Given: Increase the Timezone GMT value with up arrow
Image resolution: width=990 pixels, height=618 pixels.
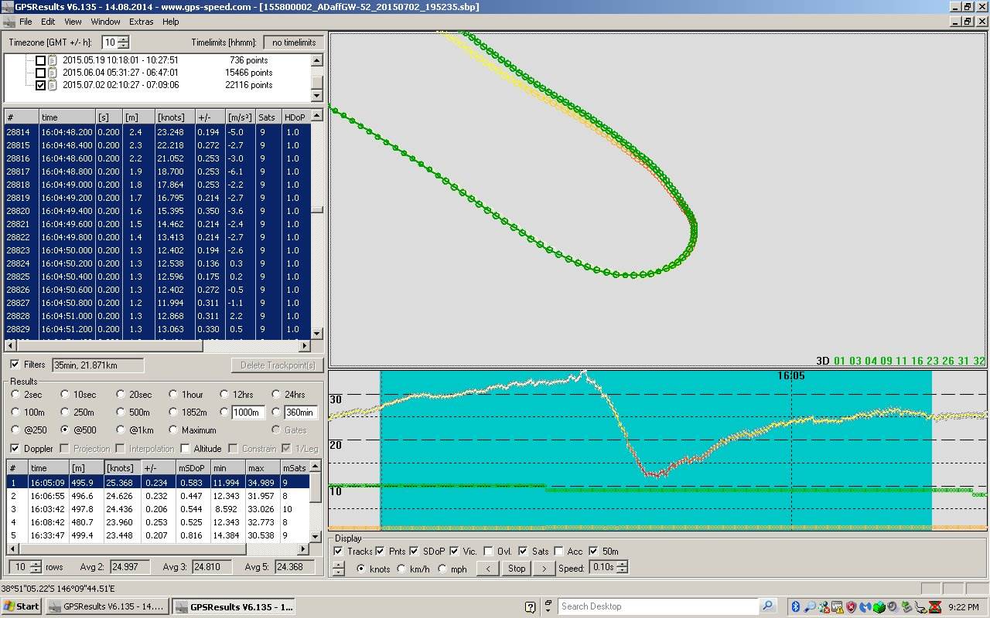Looking at the screenshot, I should [x=124, y=39].
